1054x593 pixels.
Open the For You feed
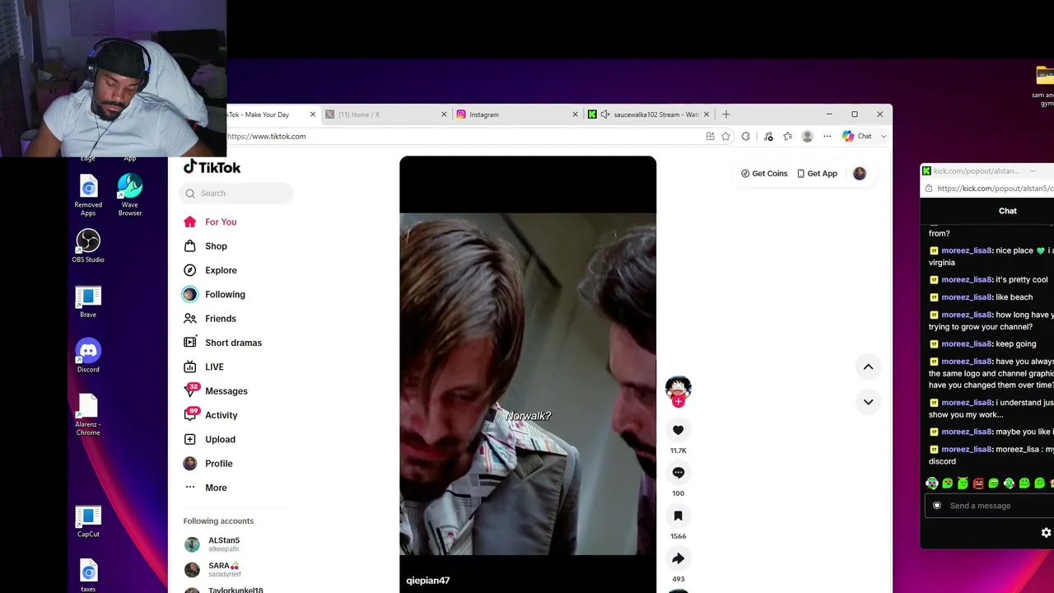(x=210, y=222)
